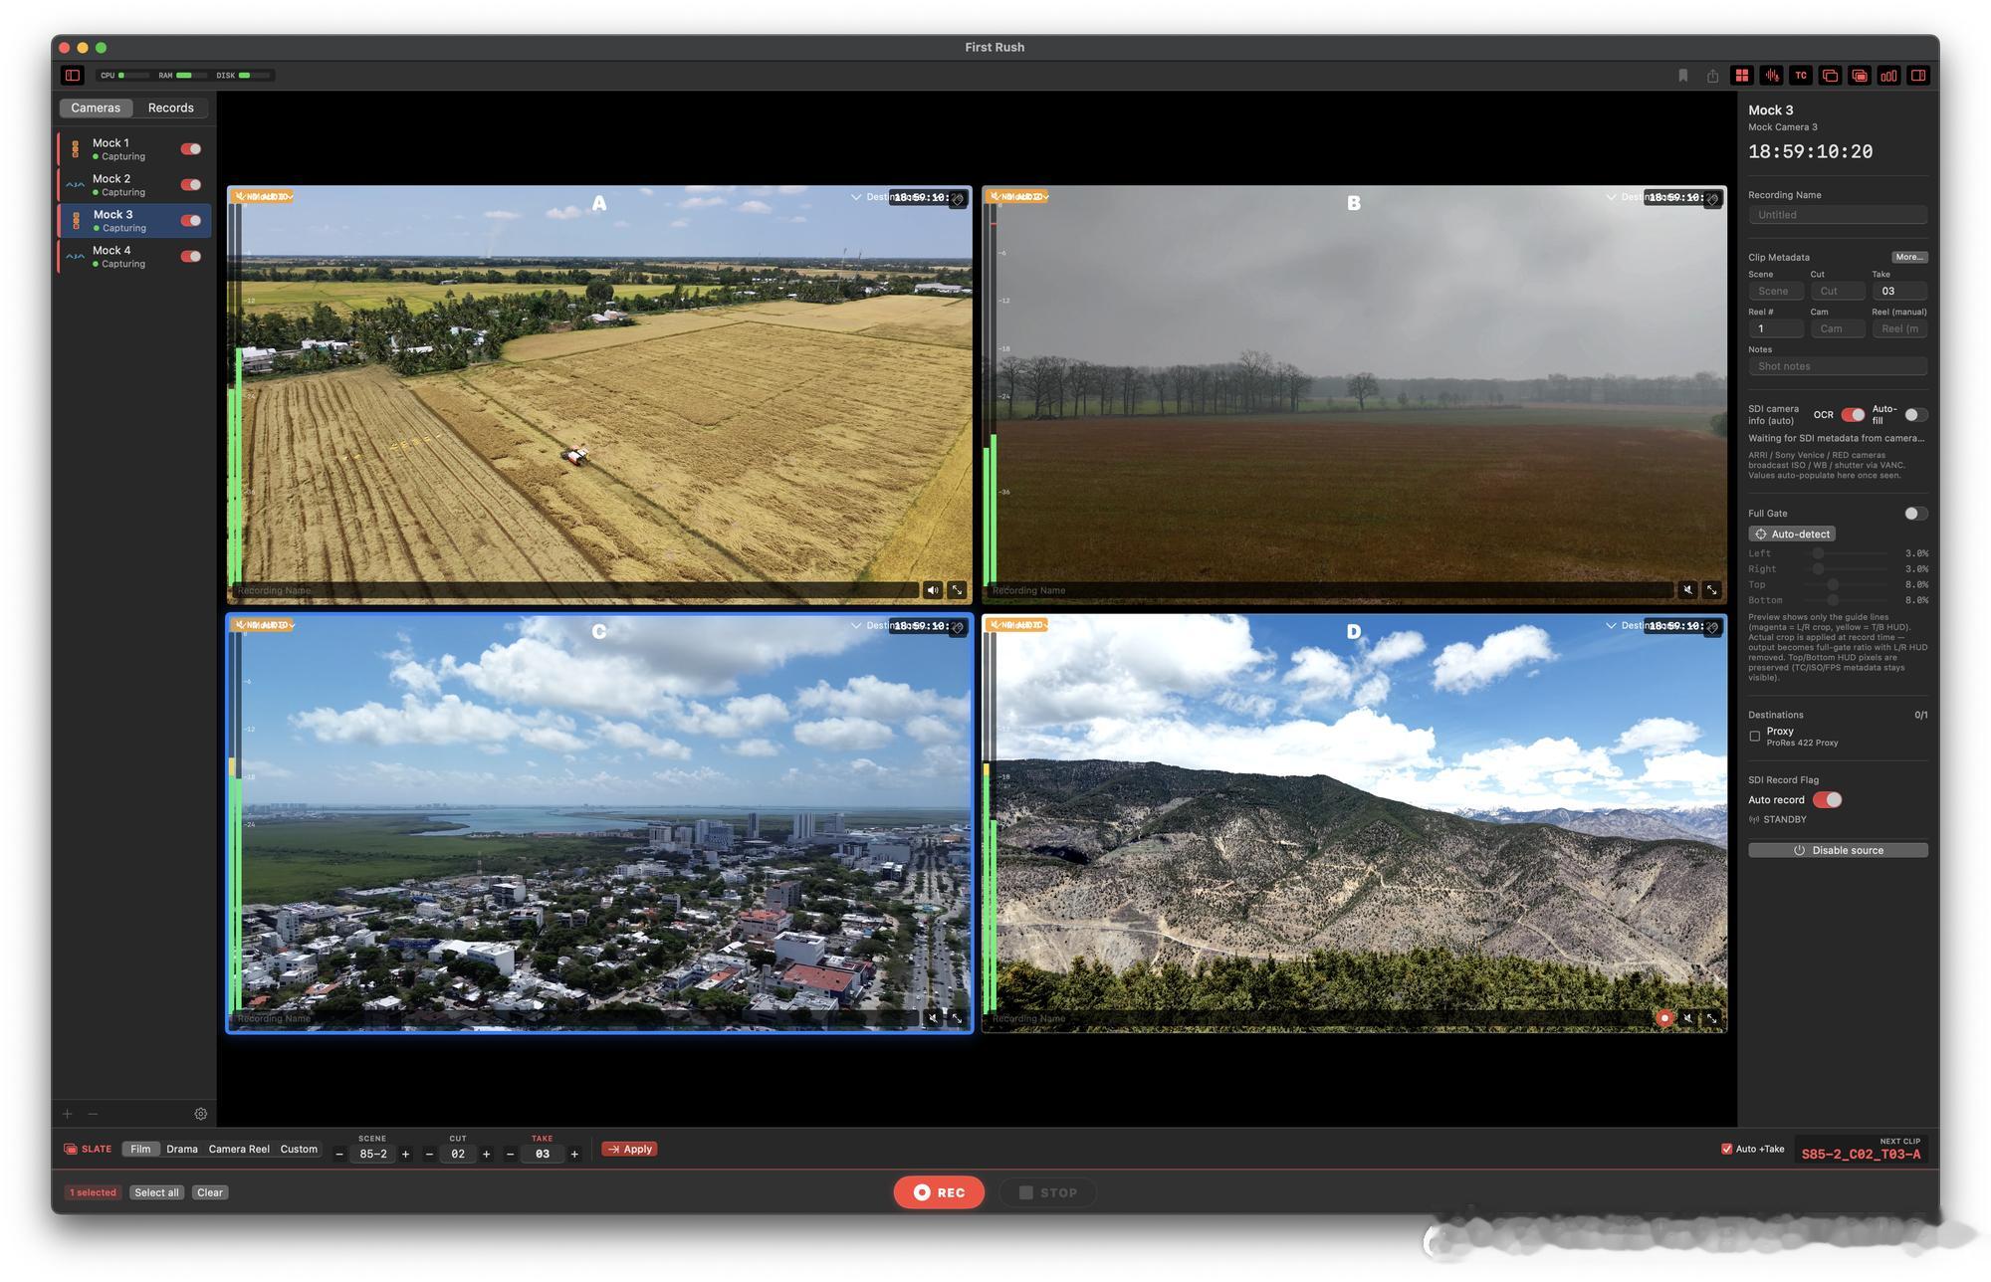The width and height of the screenshot is (1991, 1282).
Task: Enable the Auto-fill switch
Action: coord(1915,415)
